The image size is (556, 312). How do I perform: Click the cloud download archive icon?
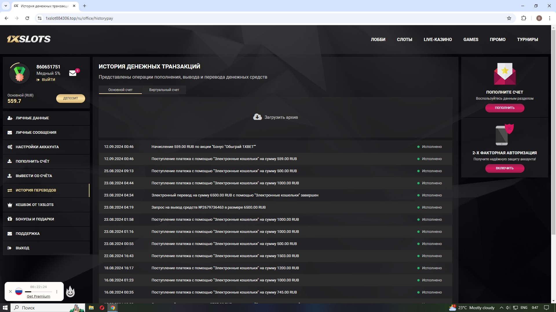pos(257,117)
